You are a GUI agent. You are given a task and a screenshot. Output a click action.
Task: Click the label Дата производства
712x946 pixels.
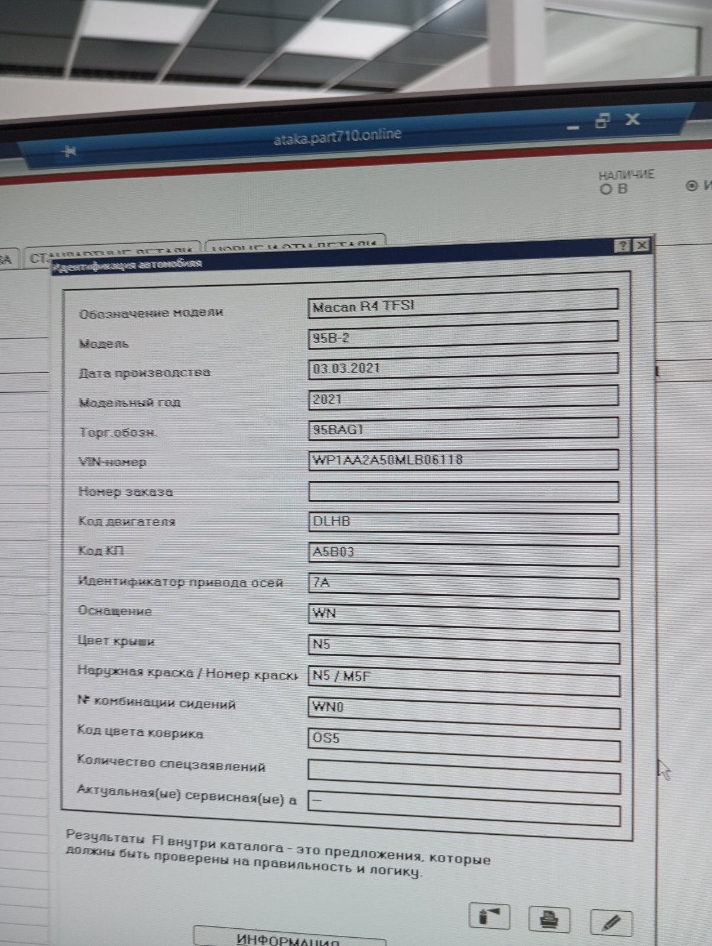click(x=144, y=373)
